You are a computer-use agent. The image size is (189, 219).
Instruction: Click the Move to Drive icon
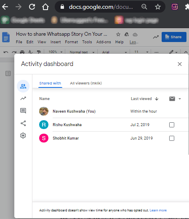click(126, 34)
